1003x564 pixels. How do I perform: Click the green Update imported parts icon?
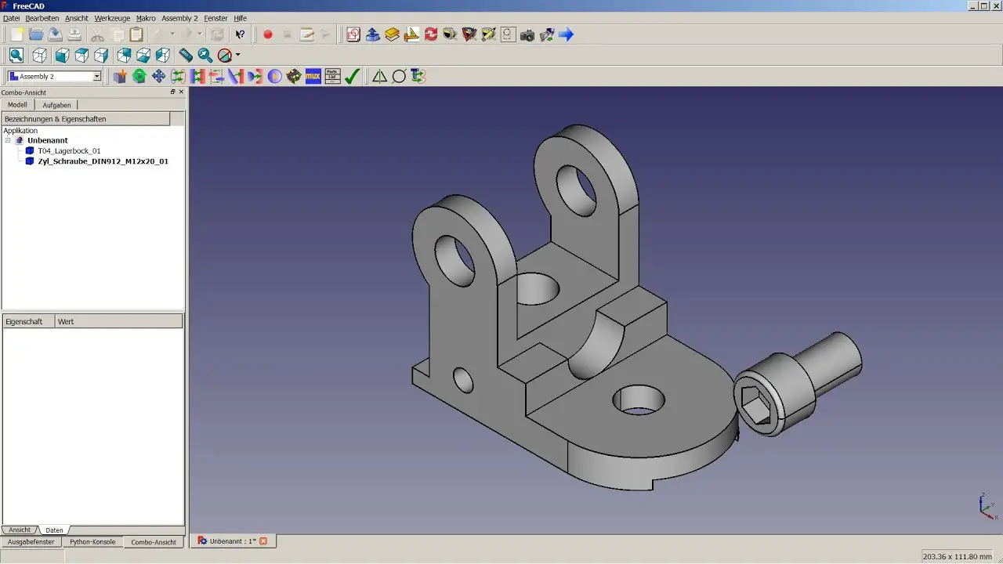139,76
